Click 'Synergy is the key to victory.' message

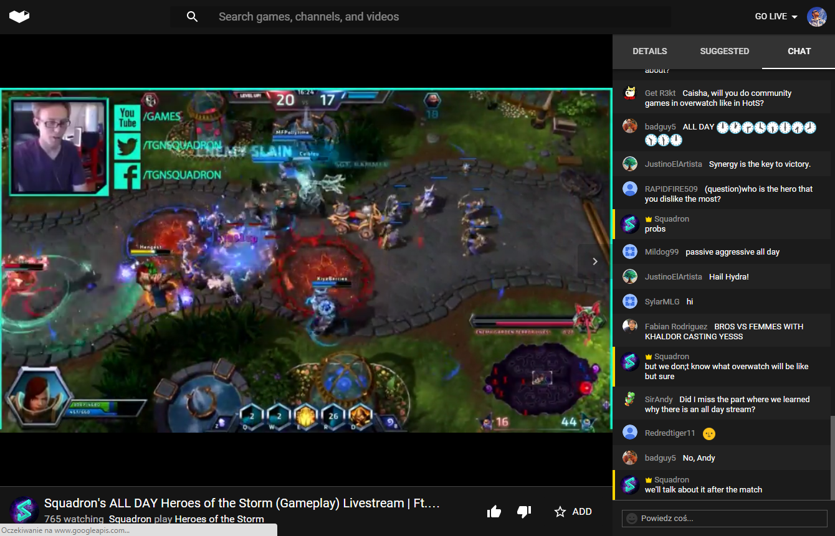click(760, 164)
